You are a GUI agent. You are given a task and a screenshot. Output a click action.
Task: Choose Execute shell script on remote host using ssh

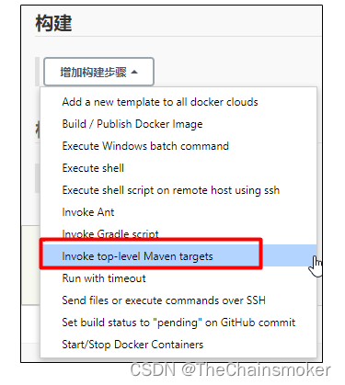171,190
